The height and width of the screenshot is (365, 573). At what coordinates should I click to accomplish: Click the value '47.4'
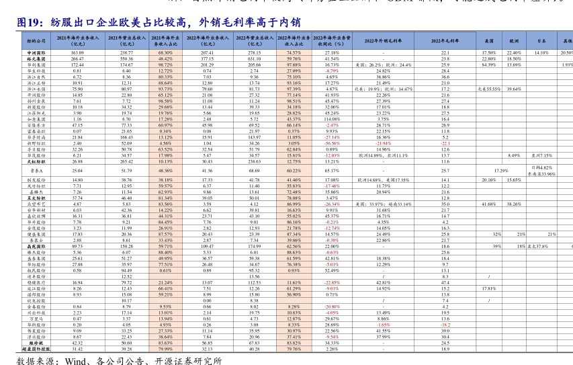tap(445, 282)
